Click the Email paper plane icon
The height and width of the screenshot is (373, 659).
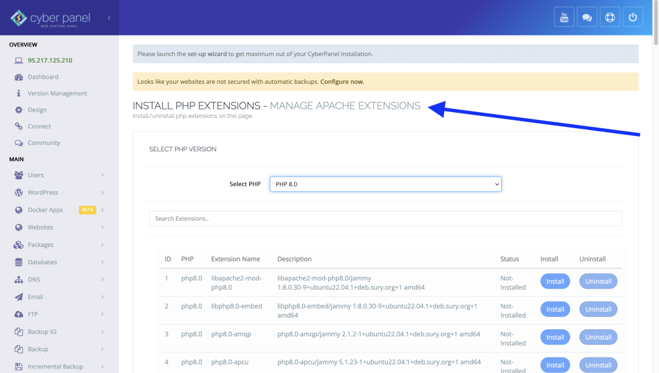click(x=19, y=297)
